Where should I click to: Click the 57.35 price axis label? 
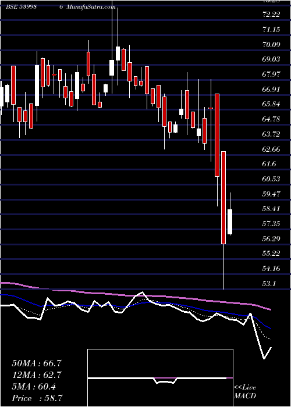pos(272,224)
